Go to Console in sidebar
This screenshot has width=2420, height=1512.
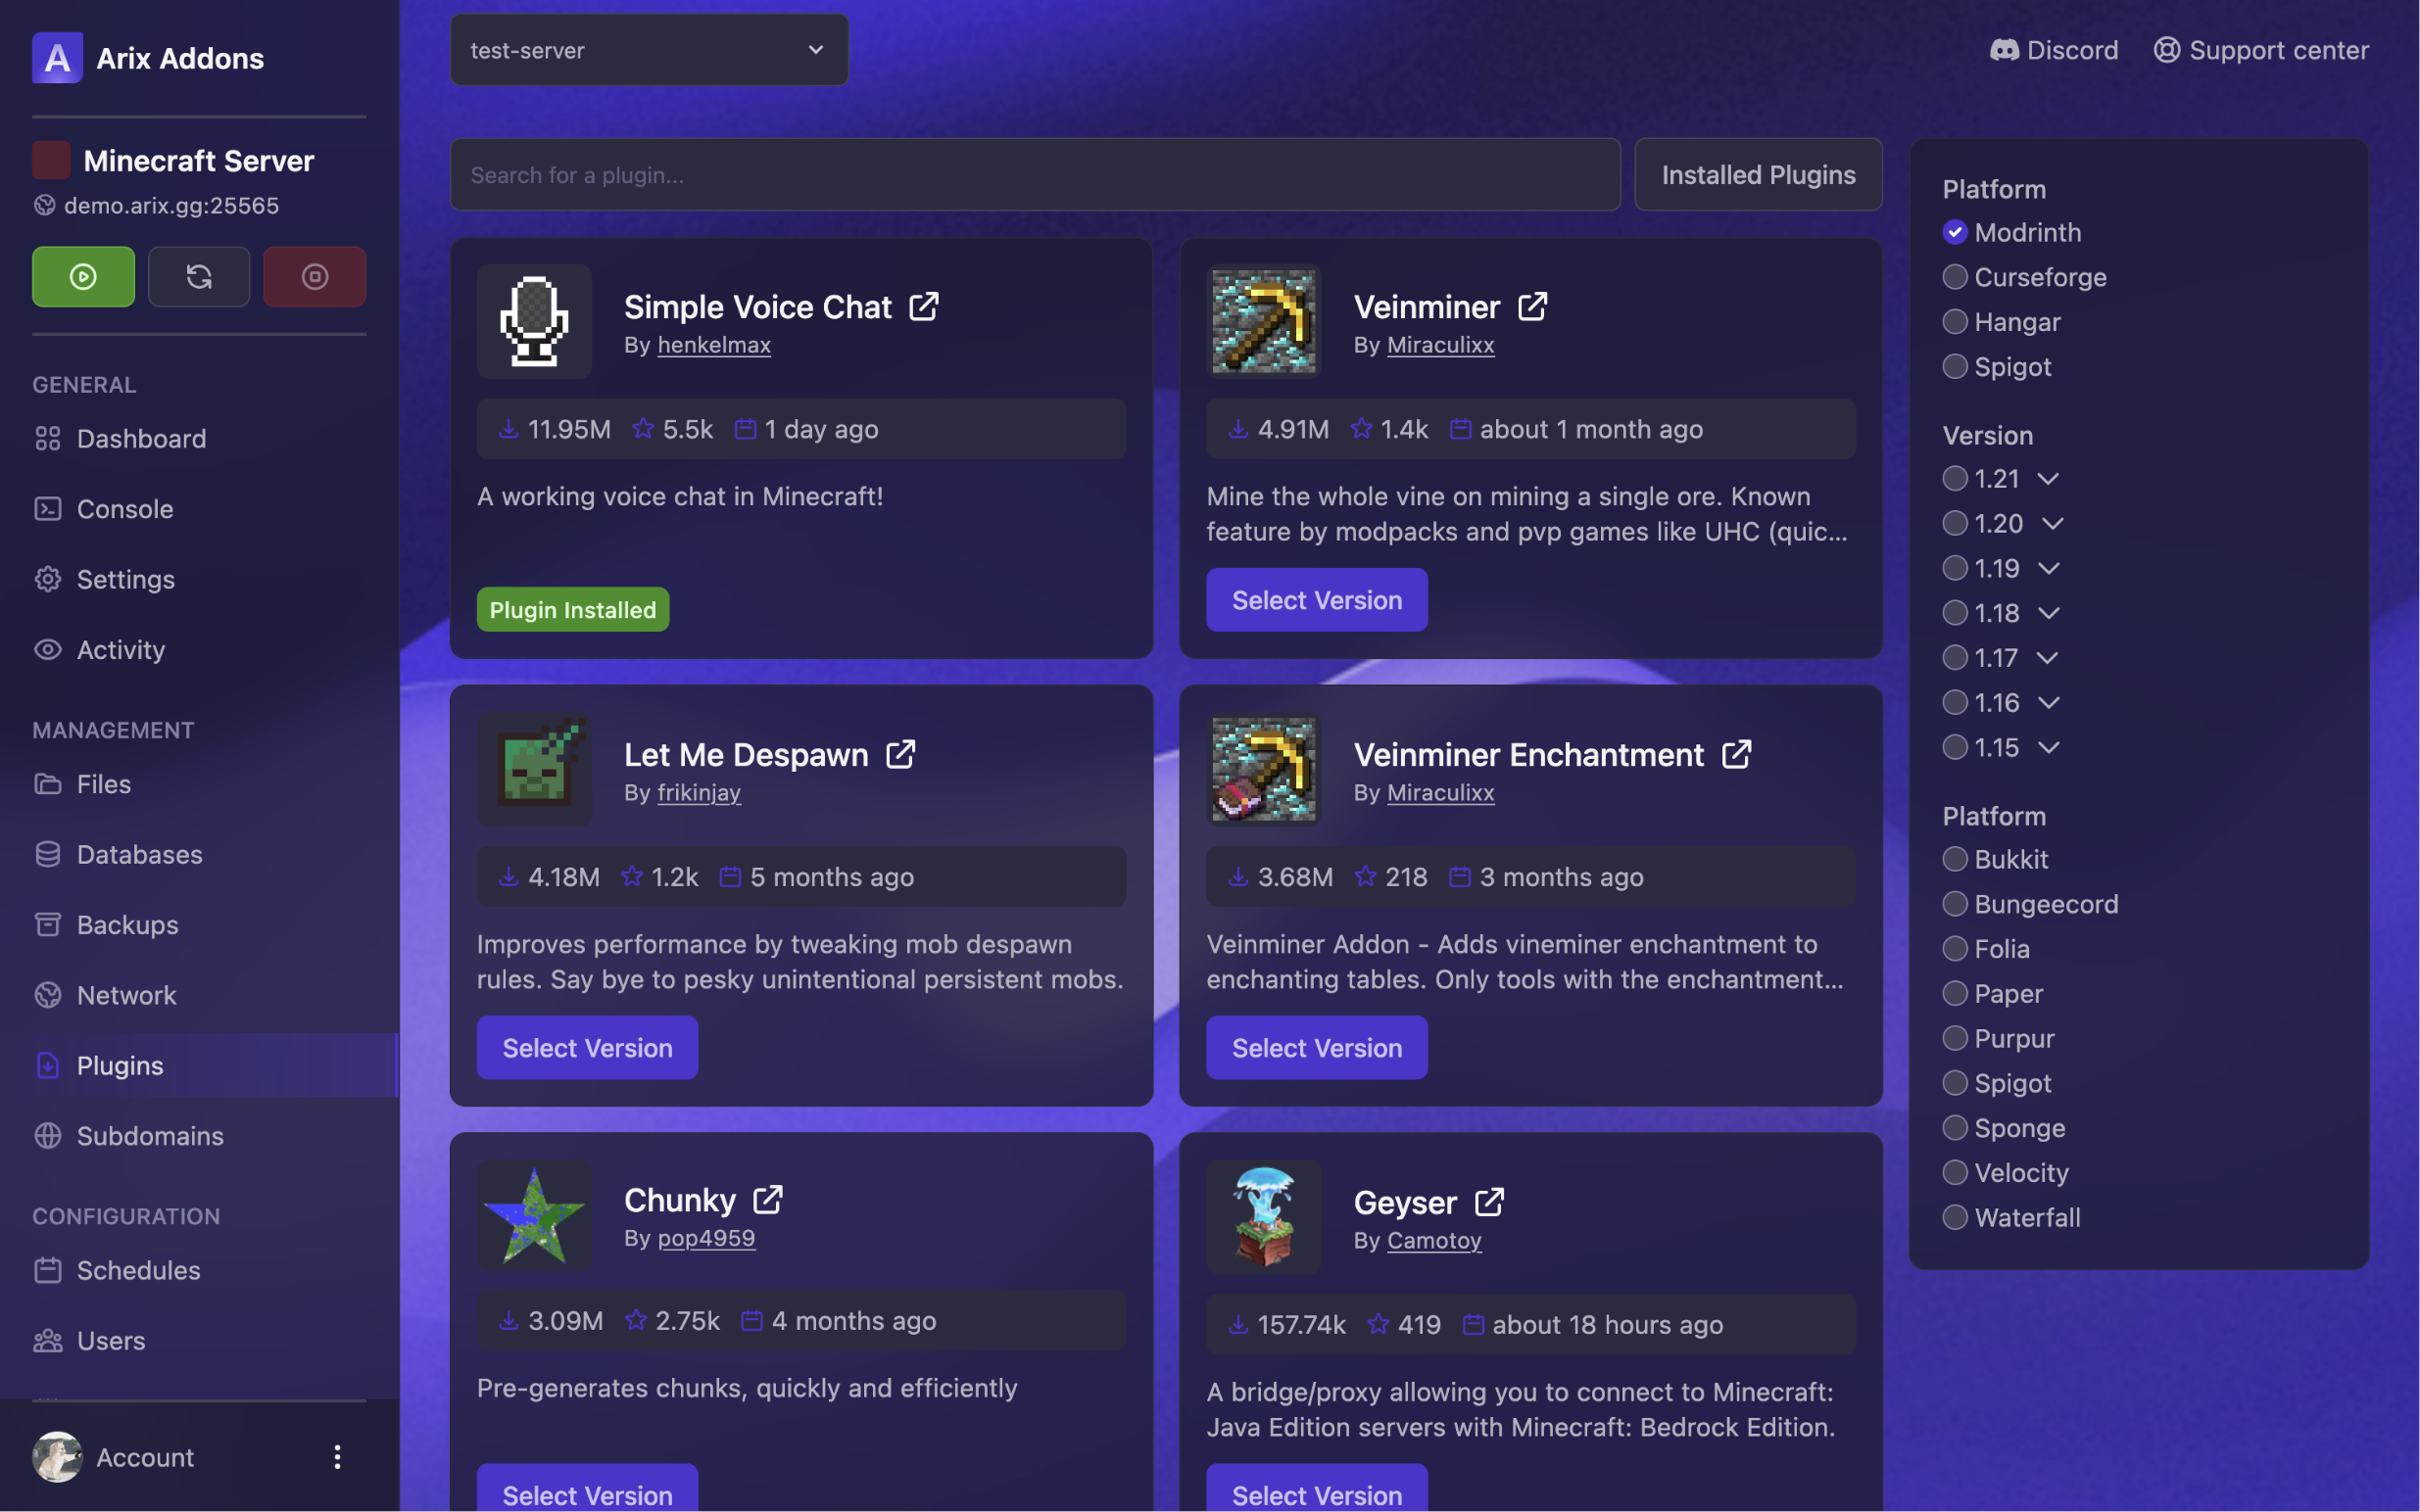click(x=125, y=509)
